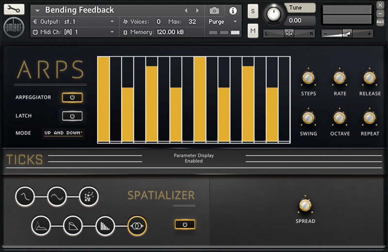Viewport: 388px width, 252px height.
Task: Go to next instrument preset arrow
Action: [x=197, y=10]
